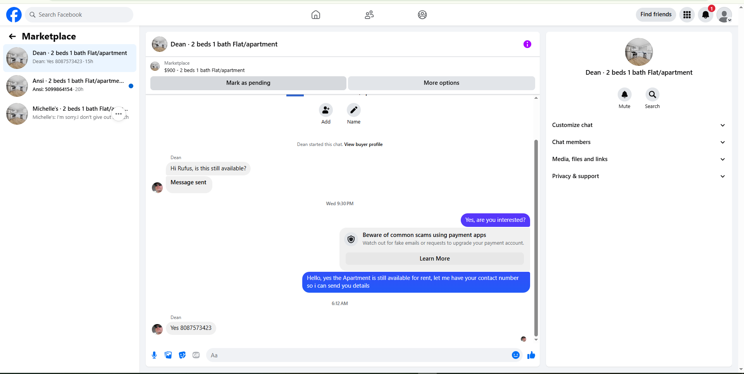Image resolution: width=744 pixels, height=374 pixels.
Task: Click the 'Message sent' bubble
Action: pyautogui.click(x=189, y=184)
